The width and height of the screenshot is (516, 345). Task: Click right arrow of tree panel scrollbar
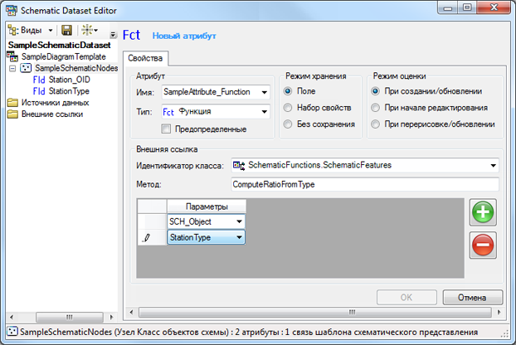click(x=111, y=318)
